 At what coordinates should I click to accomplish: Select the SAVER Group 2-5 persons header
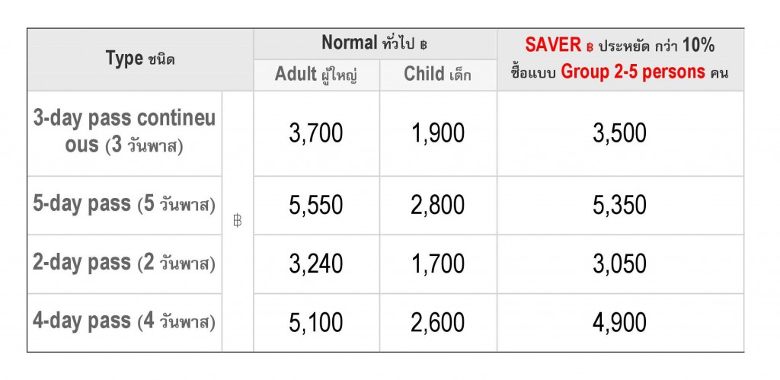620,59
